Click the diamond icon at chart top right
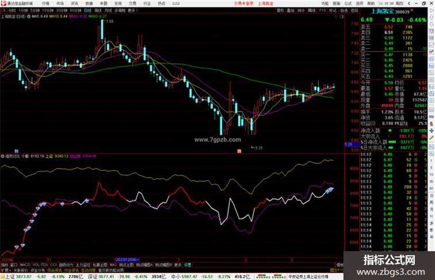Viewport: 435px width, 280px height. (336, 17)
